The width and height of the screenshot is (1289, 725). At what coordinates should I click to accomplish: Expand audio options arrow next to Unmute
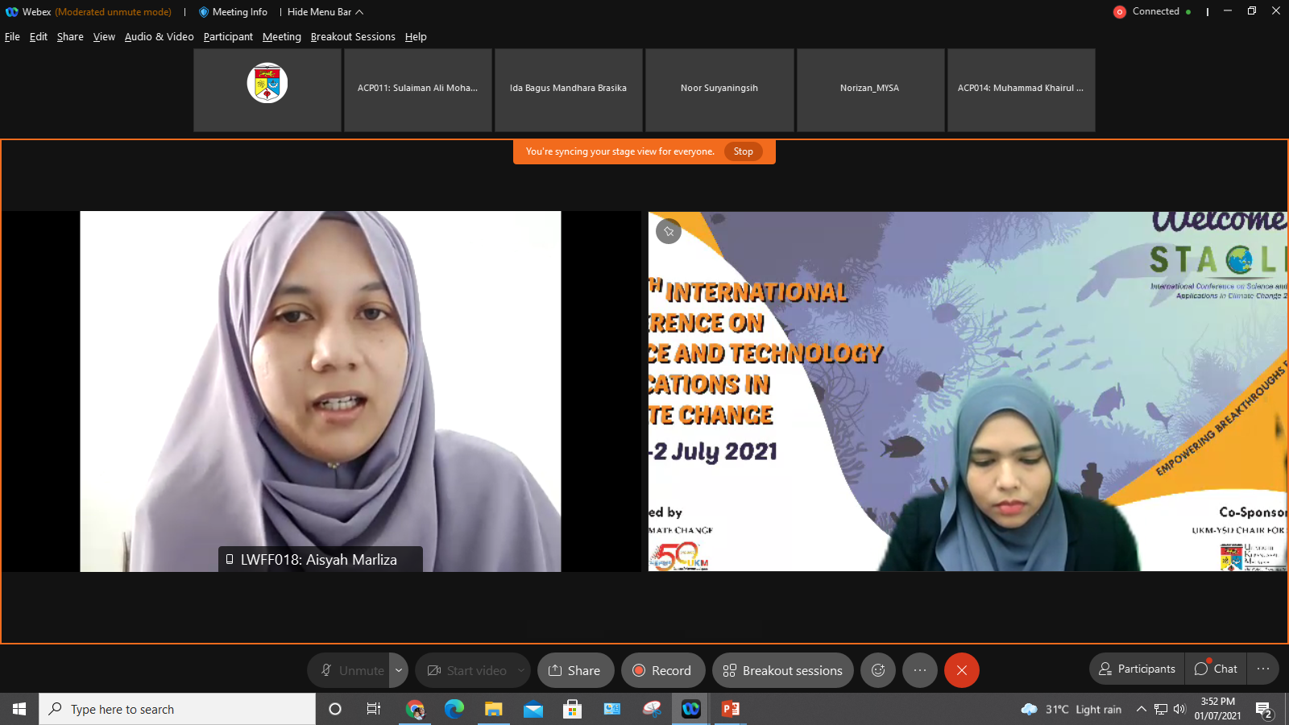click(399, 670)
